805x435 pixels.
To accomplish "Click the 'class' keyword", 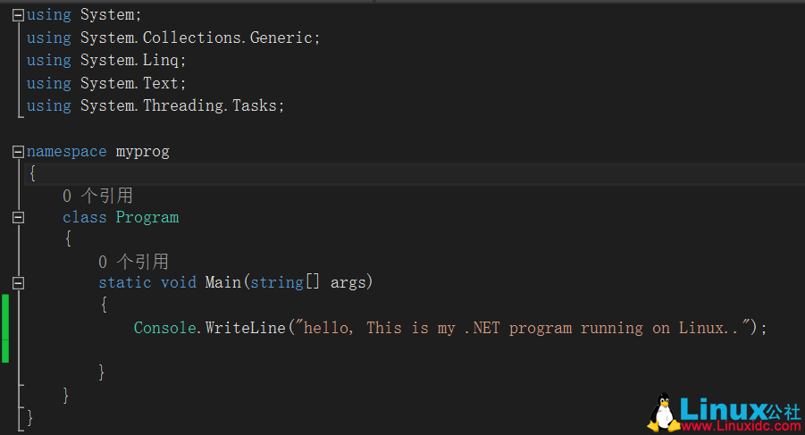I will [84, 218].
